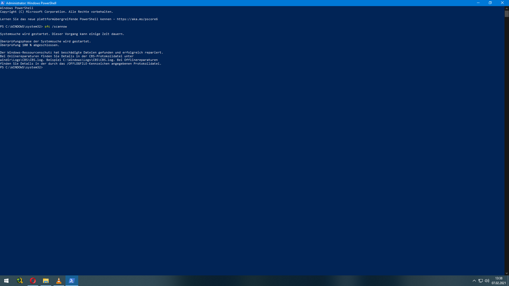Open the volume control tray icon
This screenshot has height=286, width=509.
(487, 281)
